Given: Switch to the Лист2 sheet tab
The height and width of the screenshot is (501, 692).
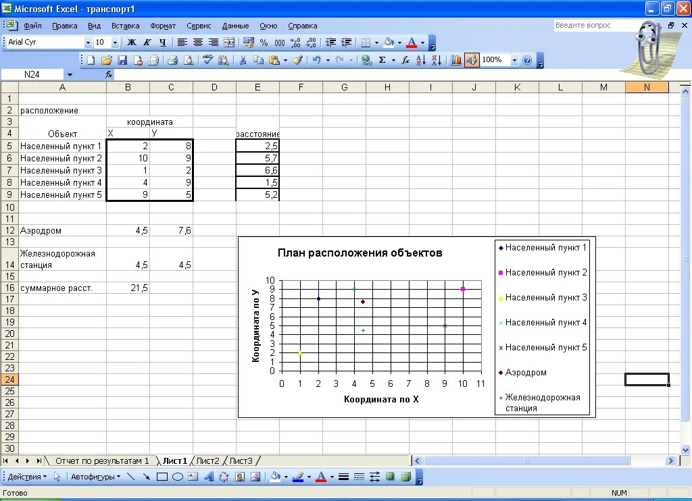Looking at the screenshot, I should (207, 461).
